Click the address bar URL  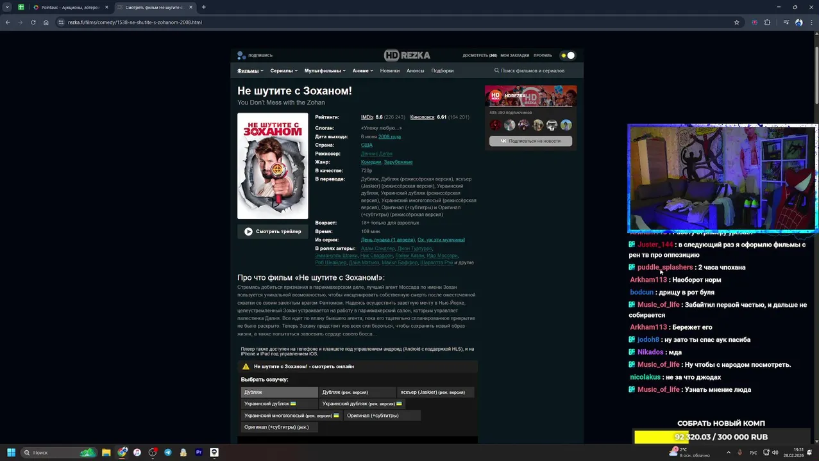[135, 22]
